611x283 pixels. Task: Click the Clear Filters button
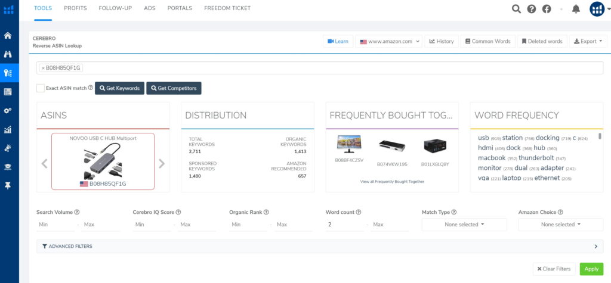[554, 269]
